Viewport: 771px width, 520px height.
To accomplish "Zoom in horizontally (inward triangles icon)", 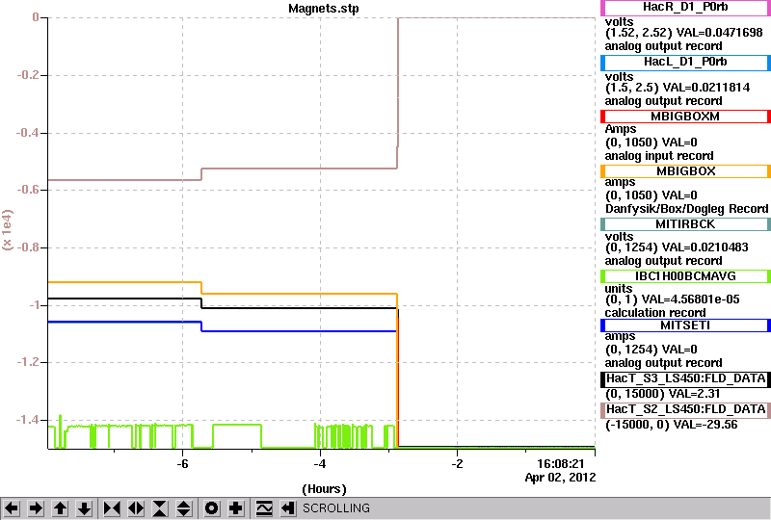I will (x=112, y=508).
